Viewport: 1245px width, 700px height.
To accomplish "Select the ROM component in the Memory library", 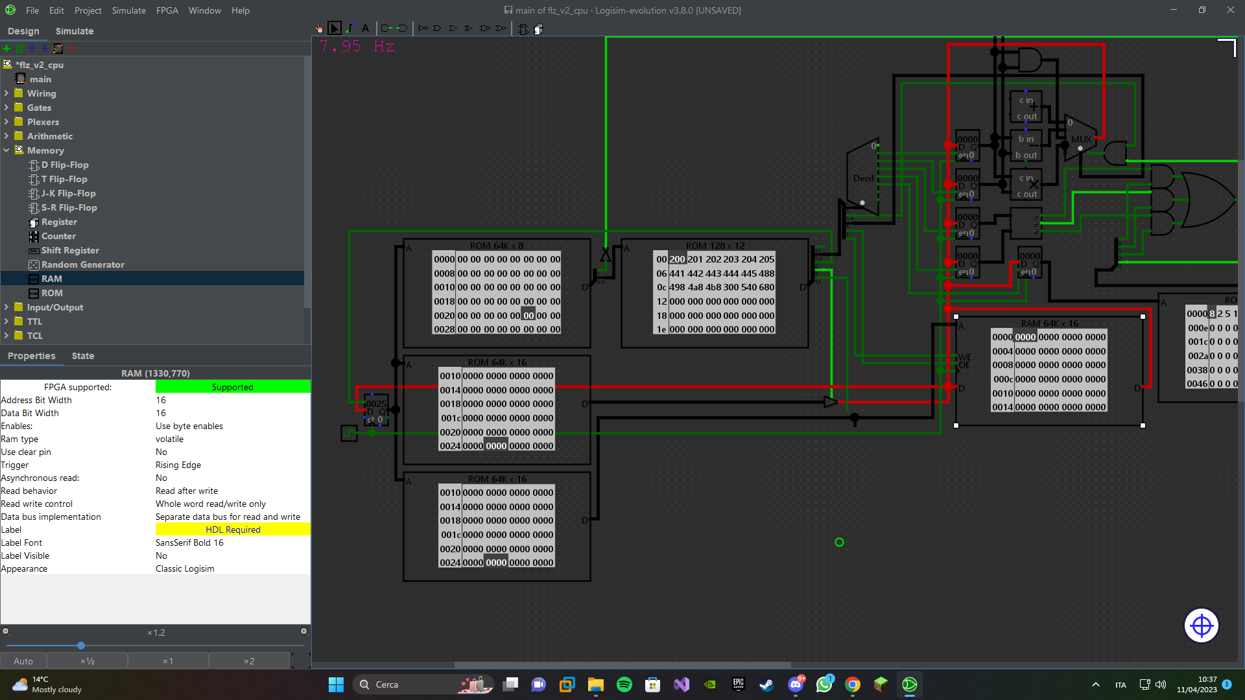I will pos(51,293).
